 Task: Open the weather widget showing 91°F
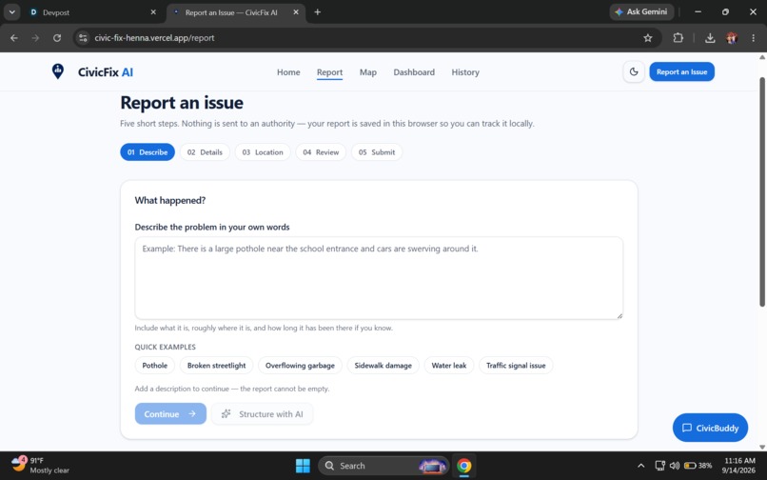point(40,465)
